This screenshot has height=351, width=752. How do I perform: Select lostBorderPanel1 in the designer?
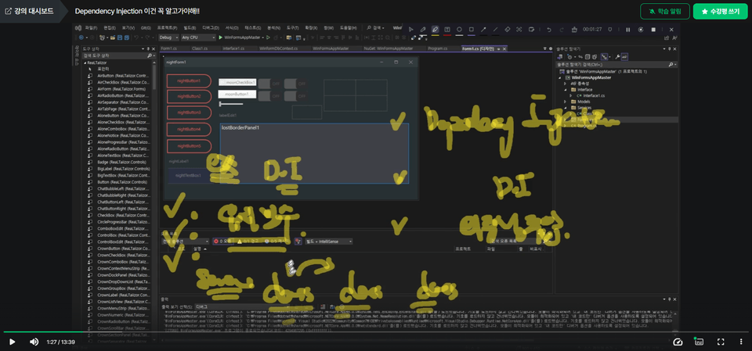tap(314, 153)
